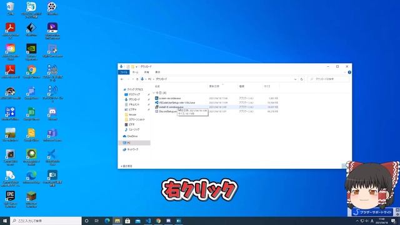The height and width of the screenshot is (225, 400).
Task: Open recent locations dropdown beside forward arrow
Action: (133, 79)
